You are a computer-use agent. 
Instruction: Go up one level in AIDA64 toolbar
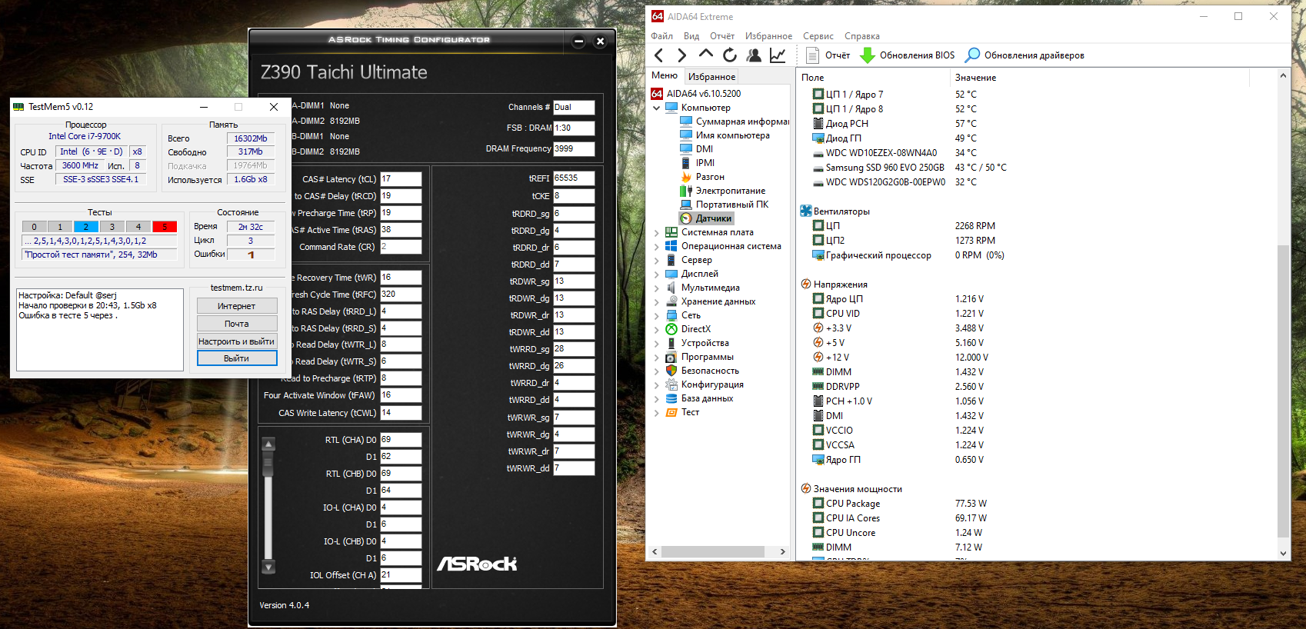click(x=705, y=55)
